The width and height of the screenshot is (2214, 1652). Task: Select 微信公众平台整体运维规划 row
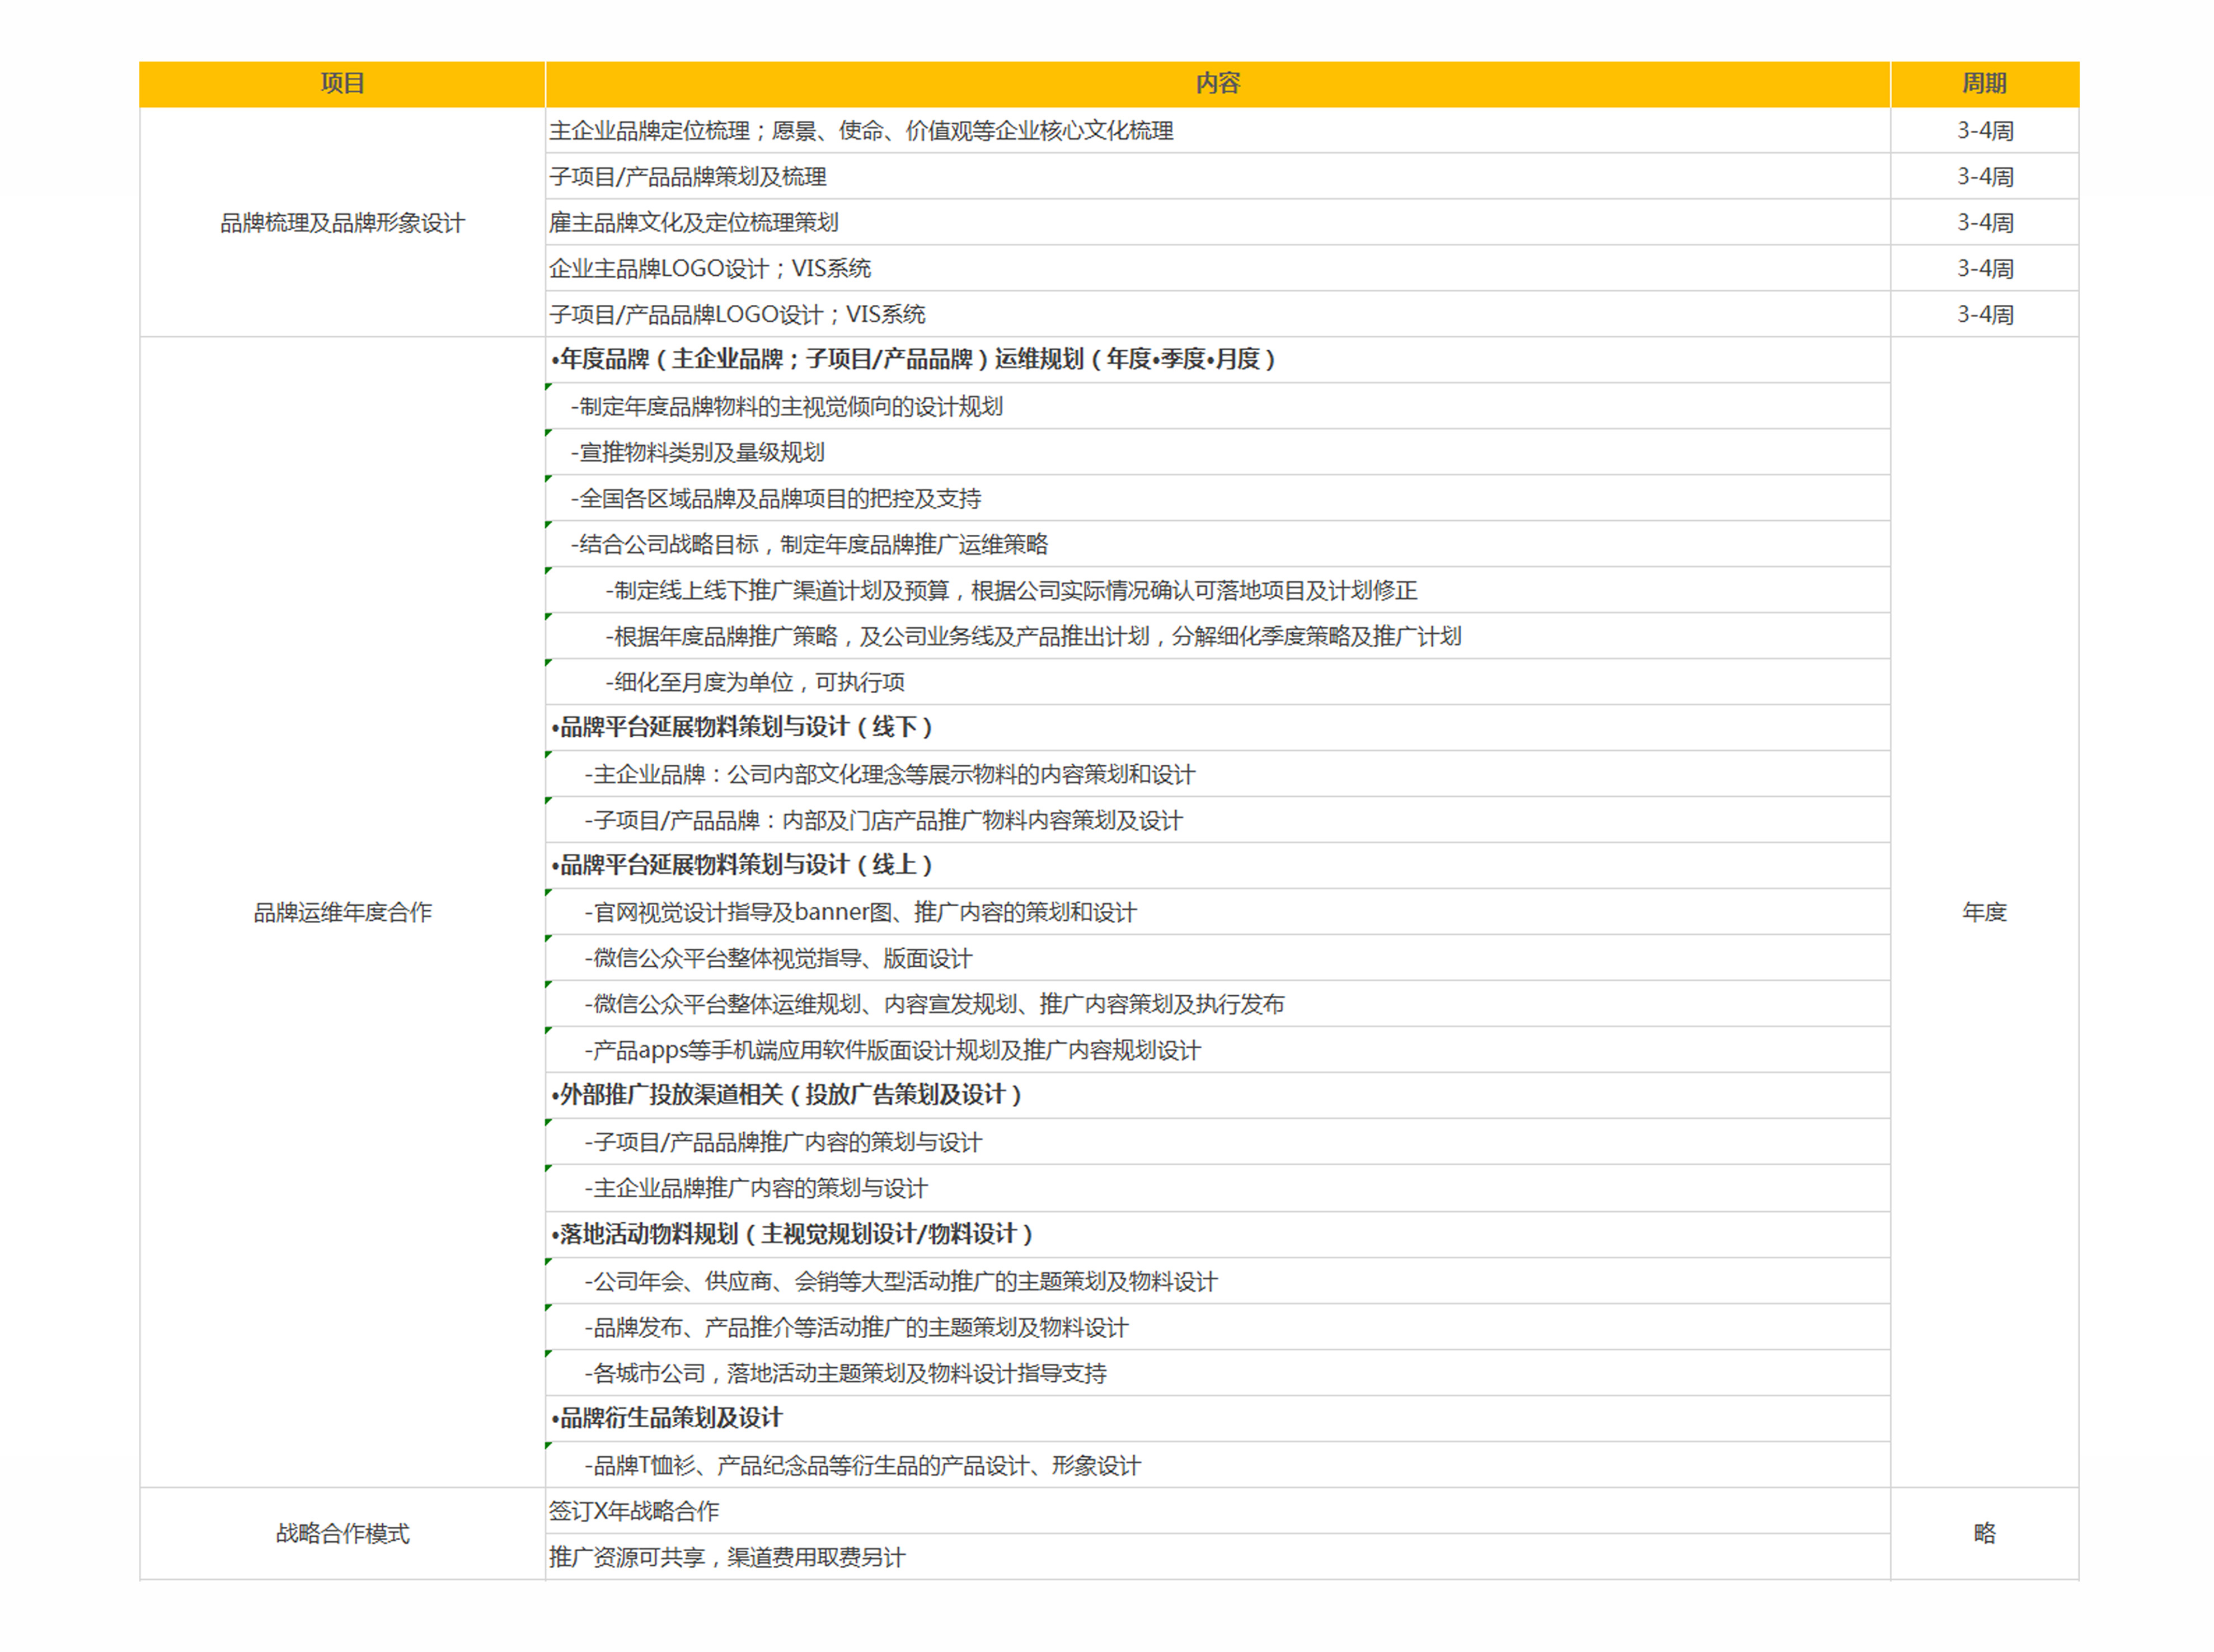pyautogui.click(x=1218, y=1004)
